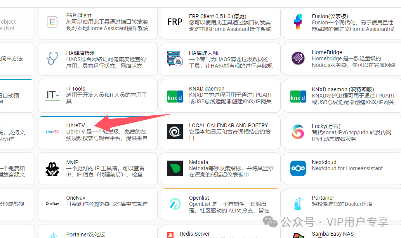Viewport: 401px width, 238px height.
Task: Click the IT Tools logo icon
Action: [x=53, y=95]
